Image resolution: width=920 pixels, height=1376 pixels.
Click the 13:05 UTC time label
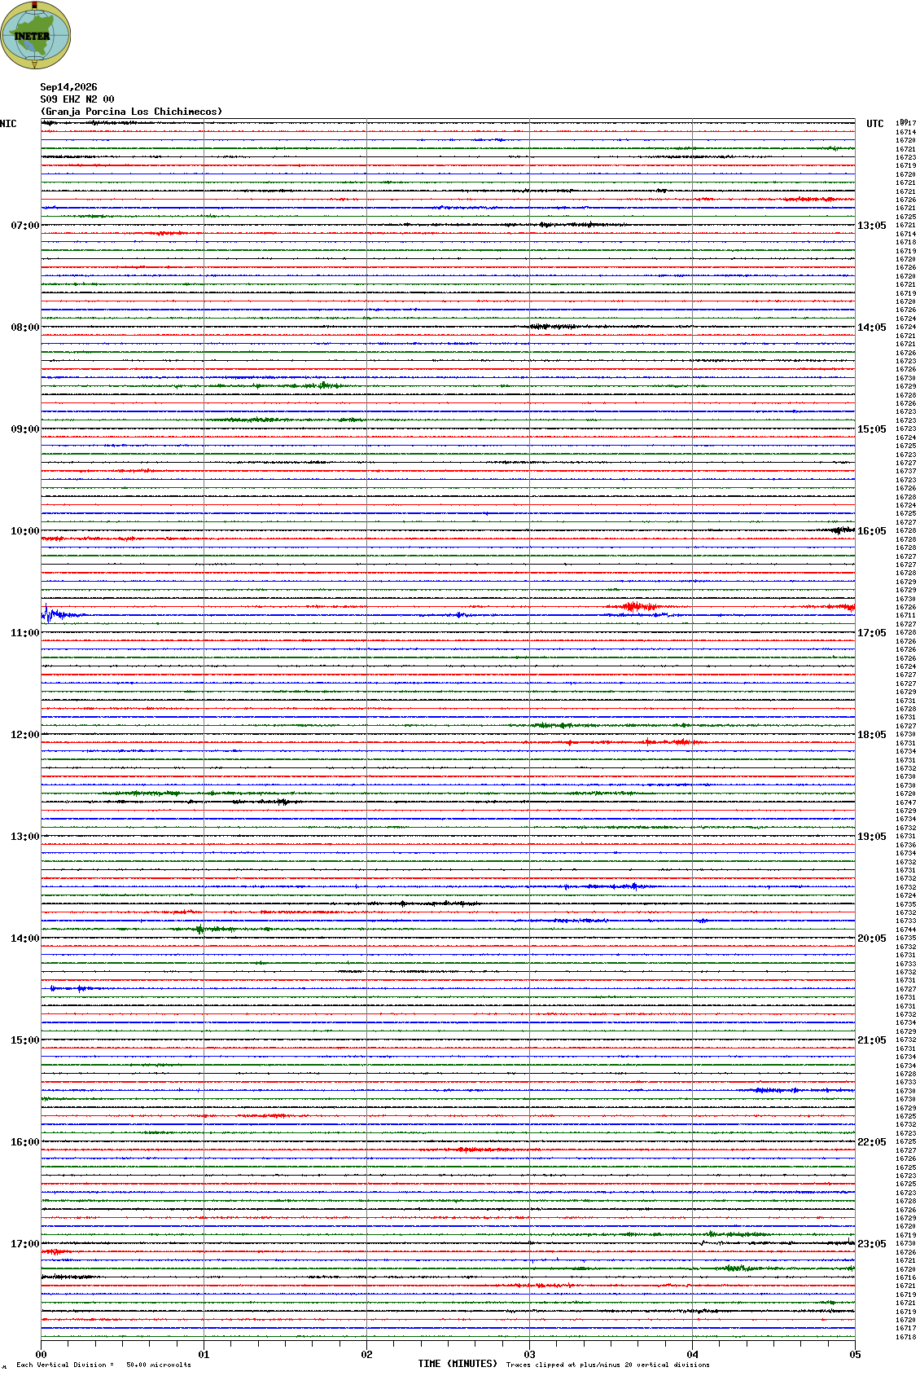[x=871, y=226]
